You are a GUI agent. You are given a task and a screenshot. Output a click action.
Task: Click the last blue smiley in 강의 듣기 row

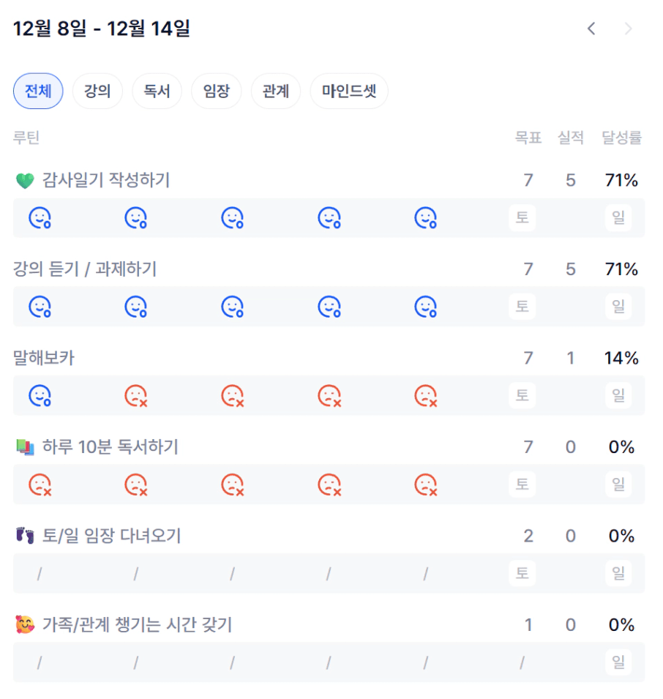[x=425, y=307]
